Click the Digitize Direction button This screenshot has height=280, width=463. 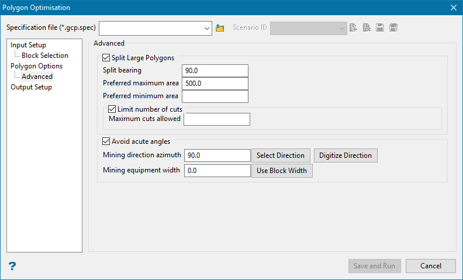pos(345,155)
